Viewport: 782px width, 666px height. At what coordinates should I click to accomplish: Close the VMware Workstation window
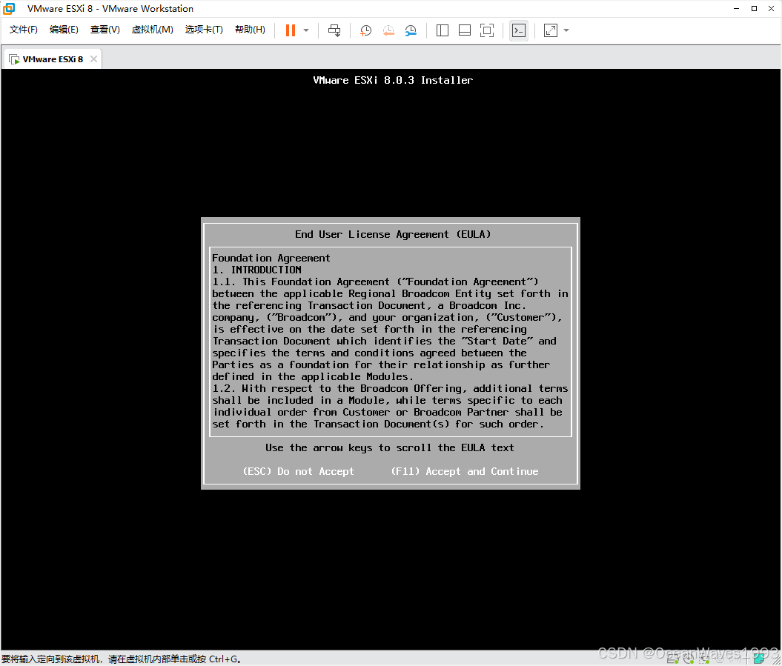click(771, 8)
